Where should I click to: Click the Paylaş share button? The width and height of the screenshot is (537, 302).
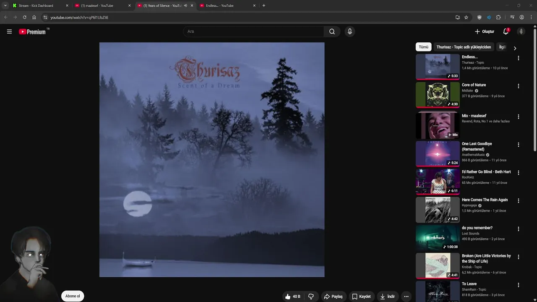click(x=333, y=297)
